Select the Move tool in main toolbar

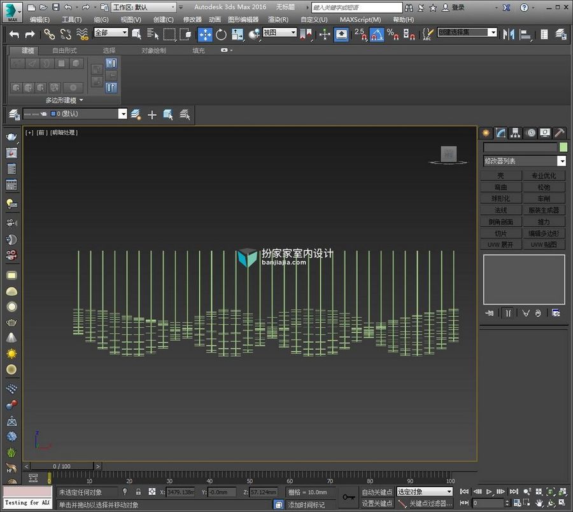(205, 35)
